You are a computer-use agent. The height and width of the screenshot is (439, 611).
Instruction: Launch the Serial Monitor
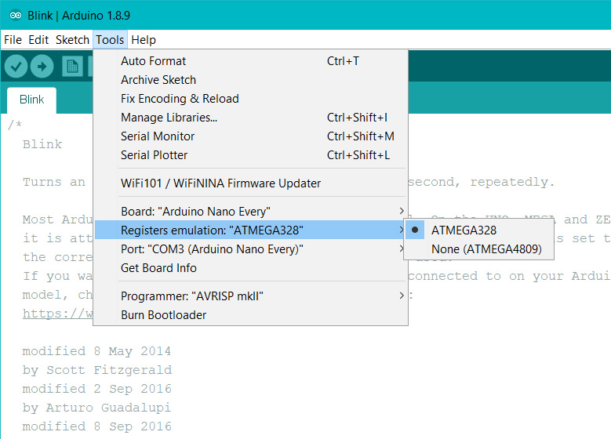[251, 136]
